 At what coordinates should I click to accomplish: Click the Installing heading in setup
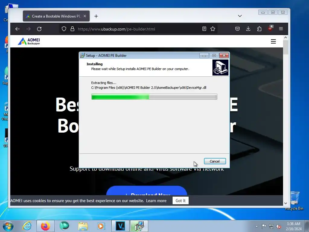pos(94,64)
